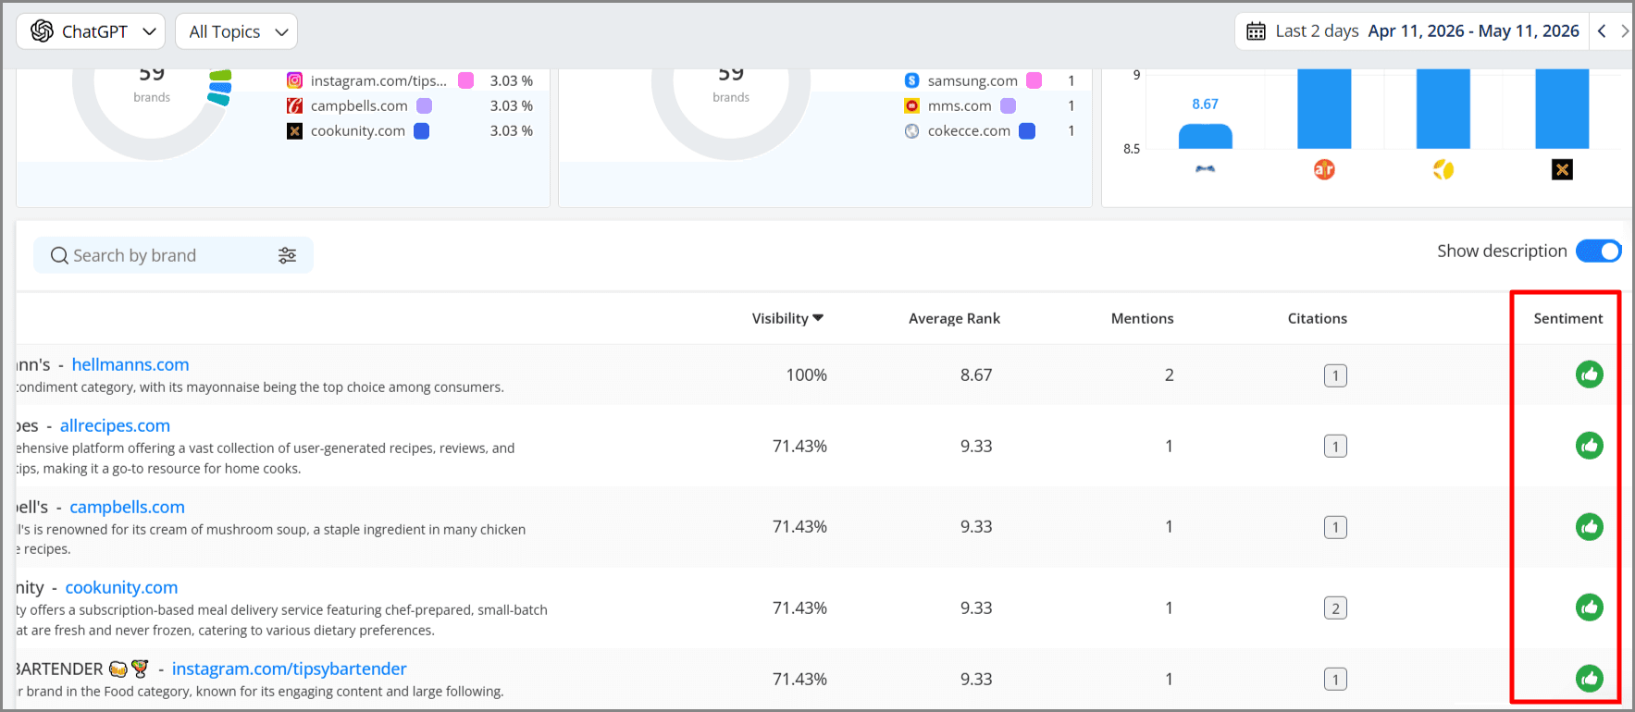This screenshot has width=1635, height=712.
Task: Go to previous date range arrow
Action: [1602, 31]
